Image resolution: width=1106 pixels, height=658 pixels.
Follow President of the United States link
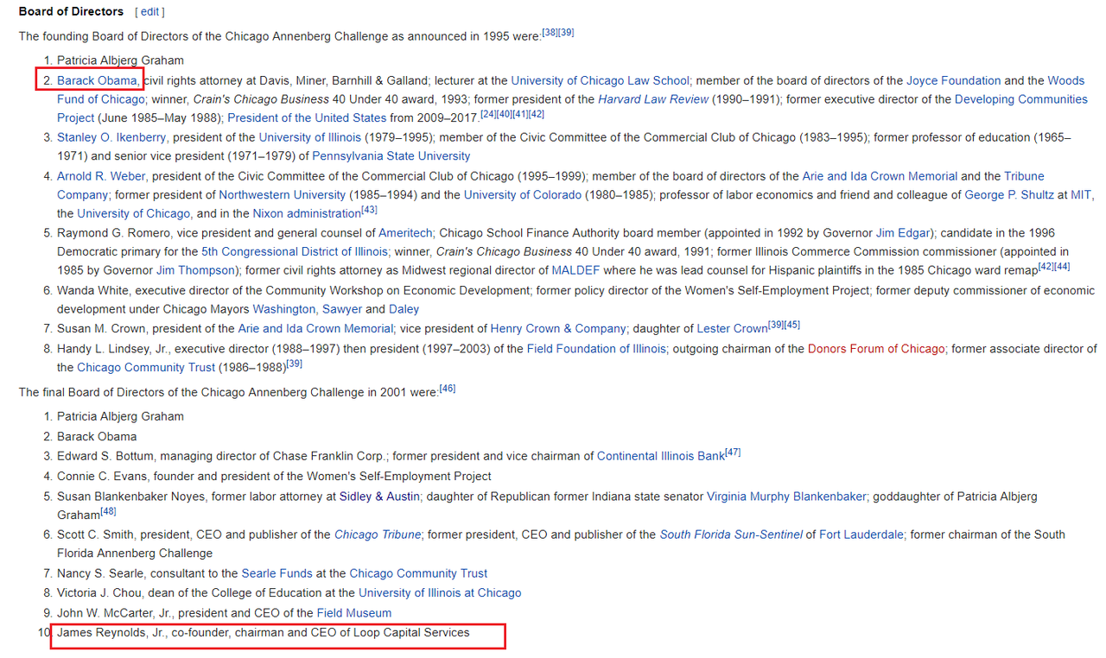click(307, 118)
